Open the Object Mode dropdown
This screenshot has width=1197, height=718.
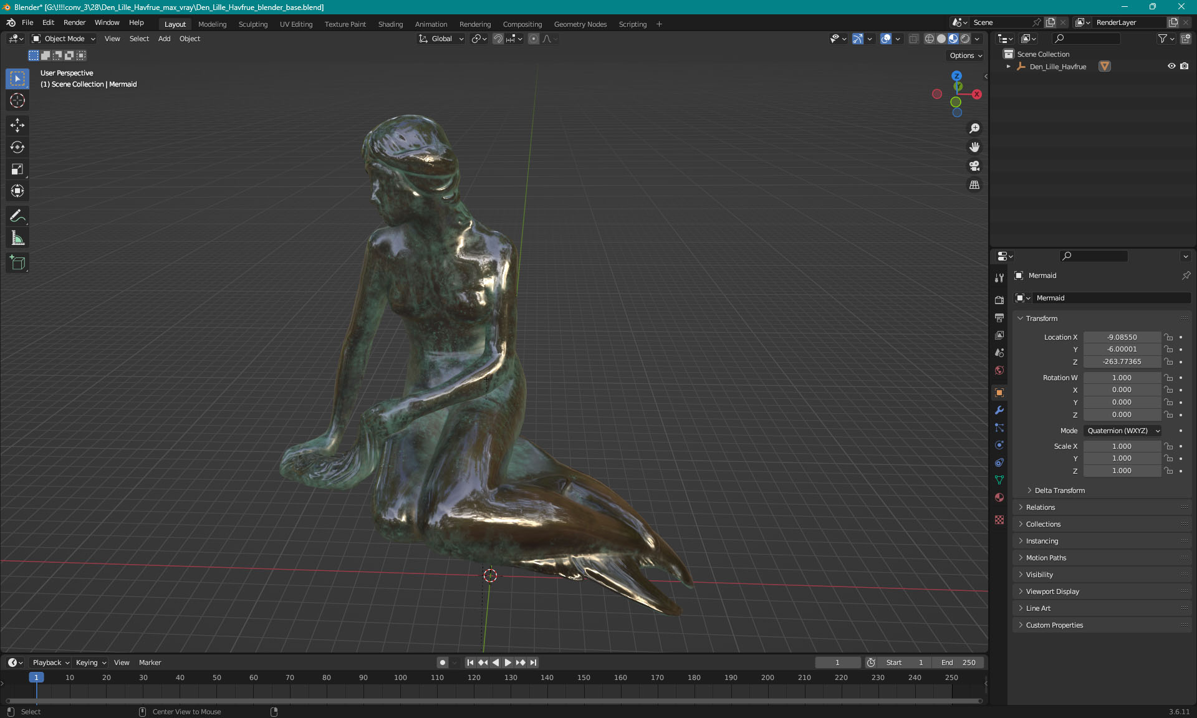[64, 39]
